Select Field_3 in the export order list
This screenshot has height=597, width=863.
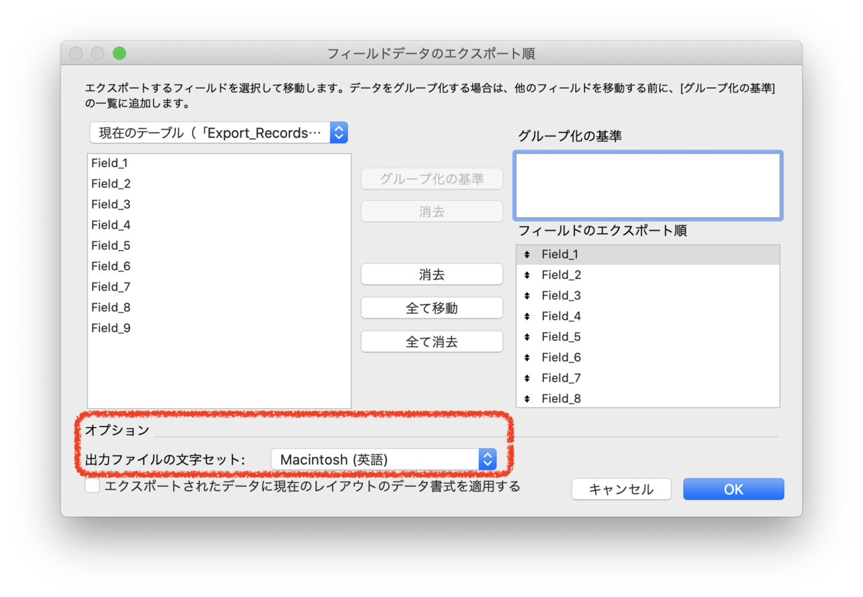coord(562,295)
